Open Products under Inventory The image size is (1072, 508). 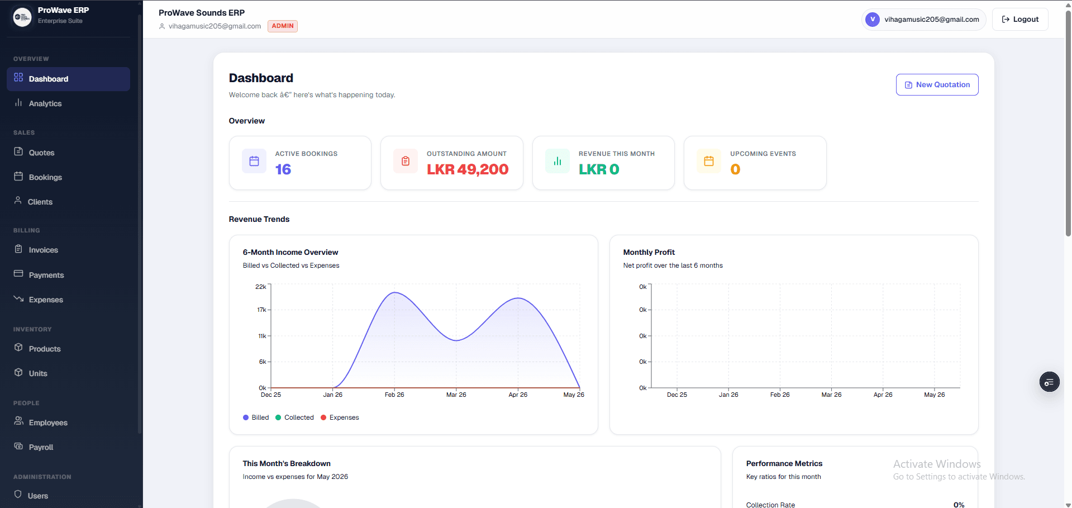(68, 349)
